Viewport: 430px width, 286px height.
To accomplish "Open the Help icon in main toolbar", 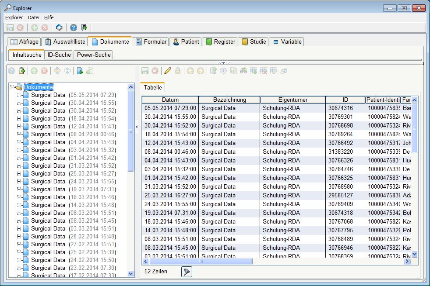I will click(x=73, y=28).
